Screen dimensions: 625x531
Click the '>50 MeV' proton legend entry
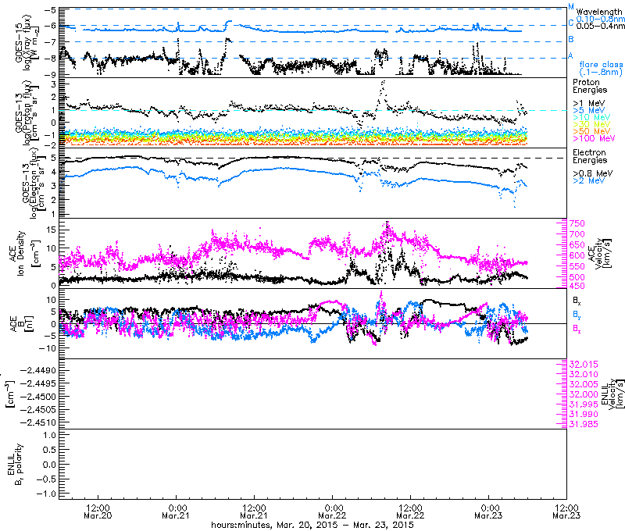click(x=591, y=131)
